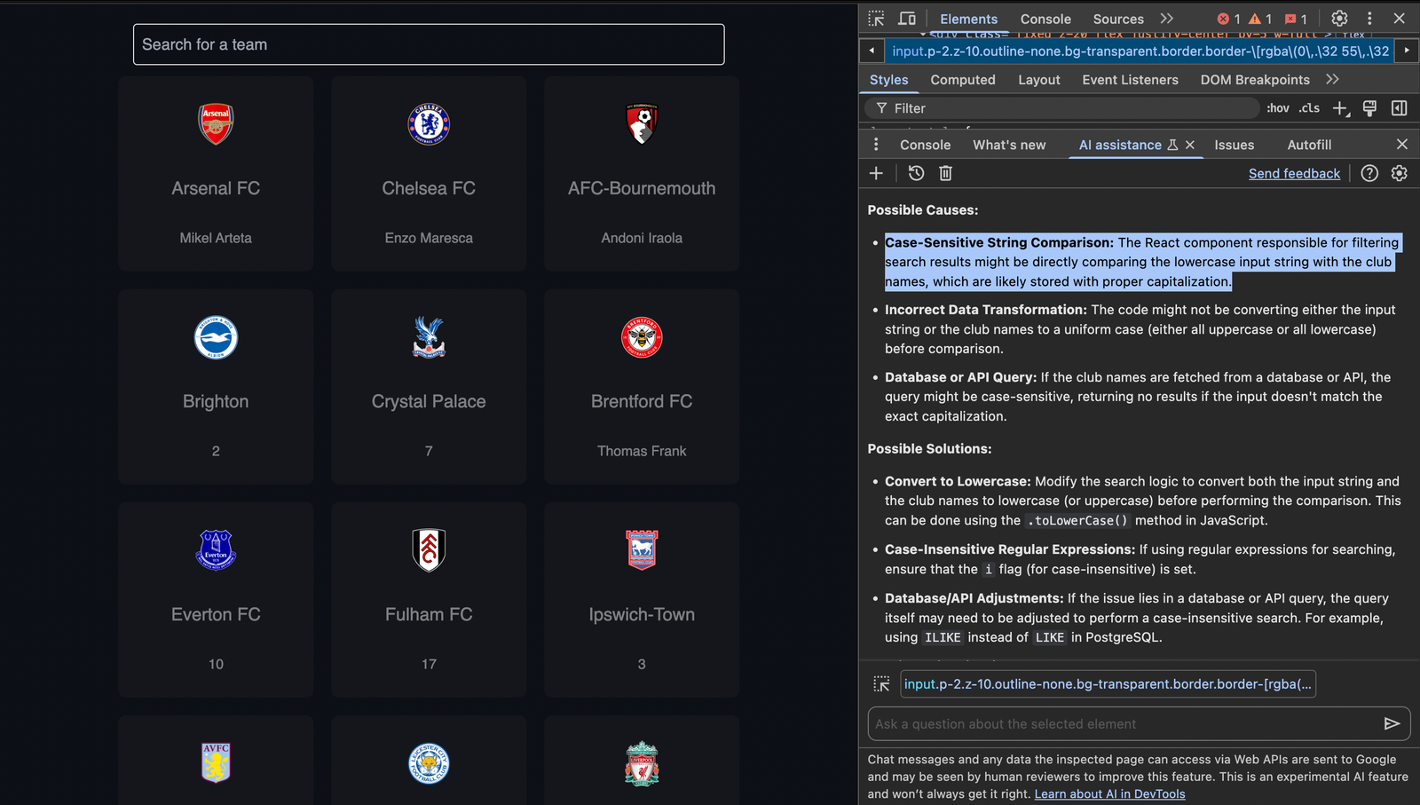Switch to the top Console tab
Screen dimensions: 1420x805
(x=1045, y=19)
